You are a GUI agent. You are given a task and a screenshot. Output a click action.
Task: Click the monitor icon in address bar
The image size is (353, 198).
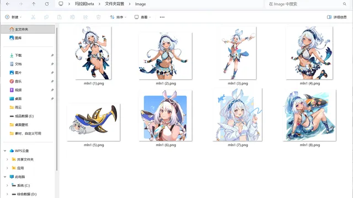pos(61,4)
